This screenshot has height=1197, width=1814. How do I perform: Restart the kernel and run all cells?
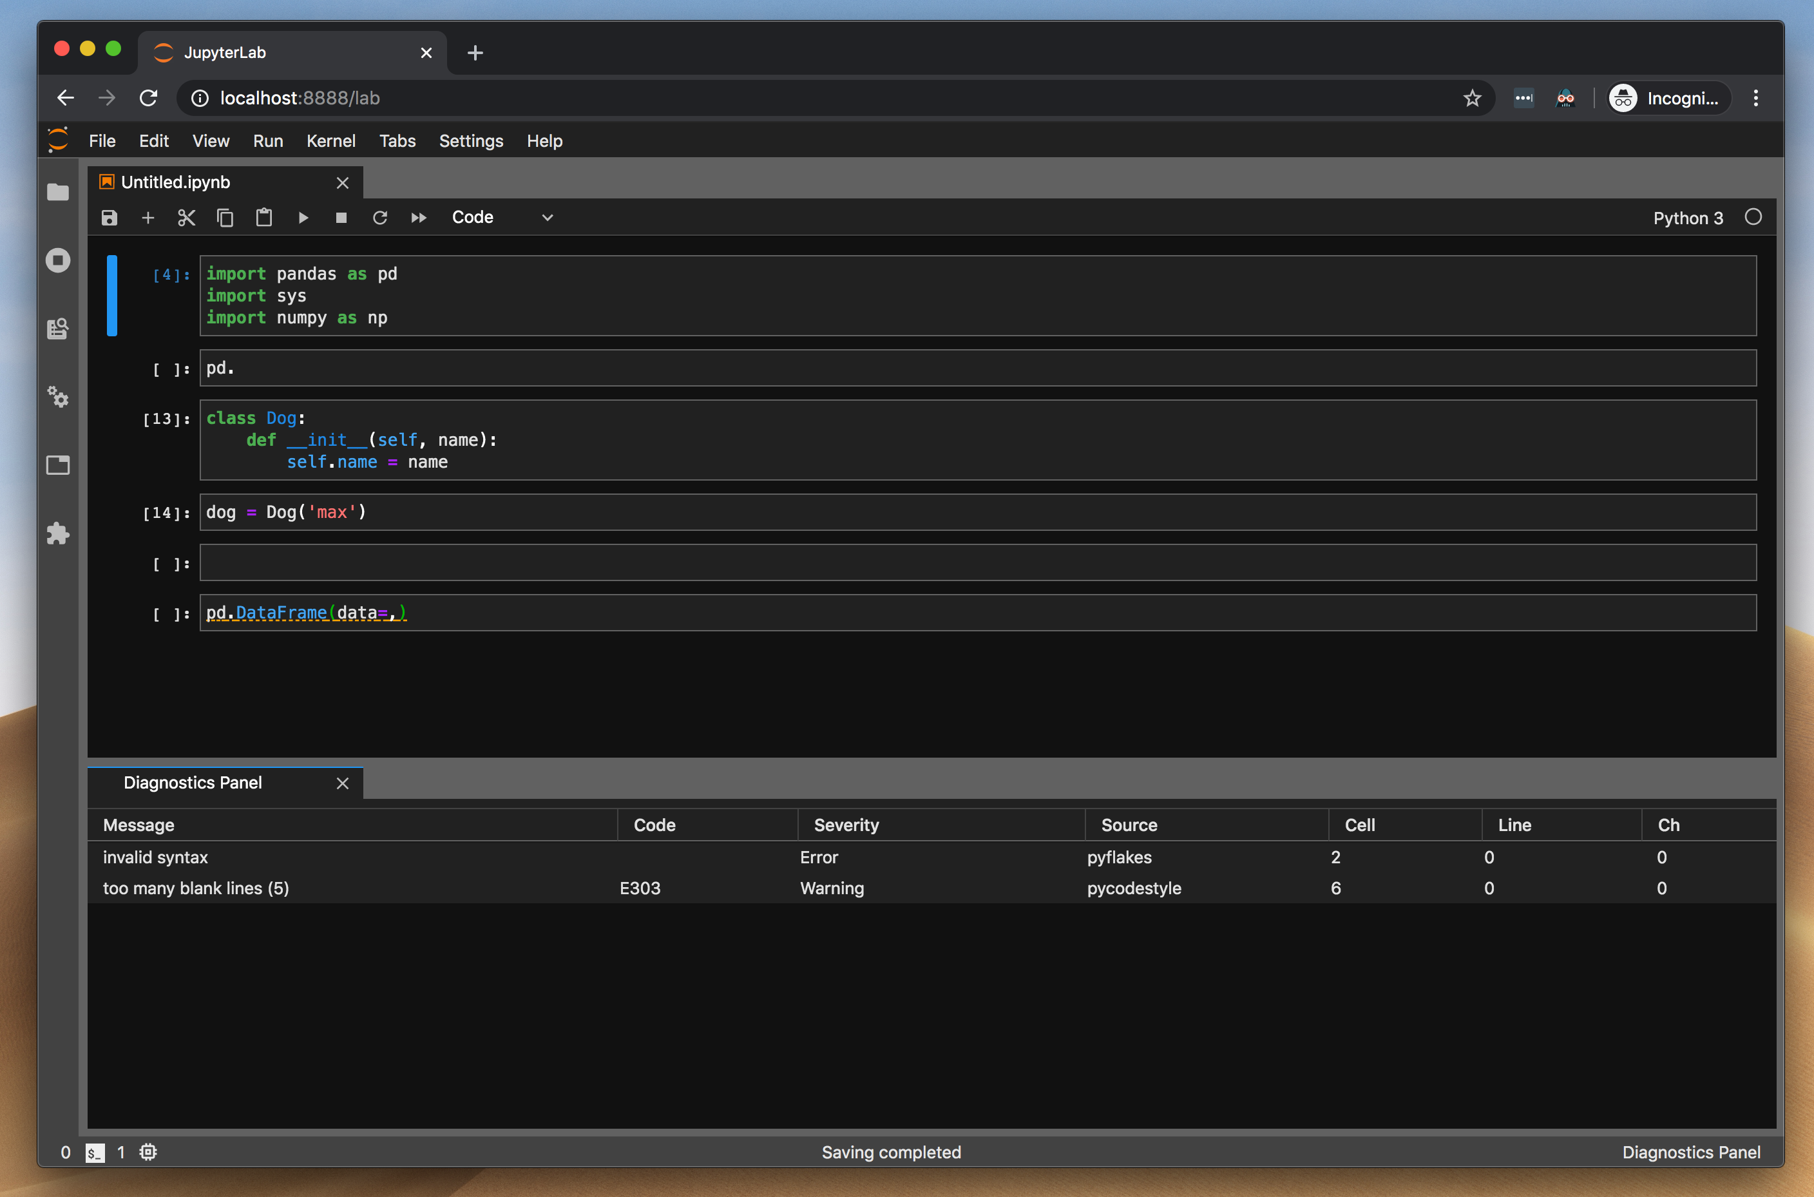coord(418,218)
